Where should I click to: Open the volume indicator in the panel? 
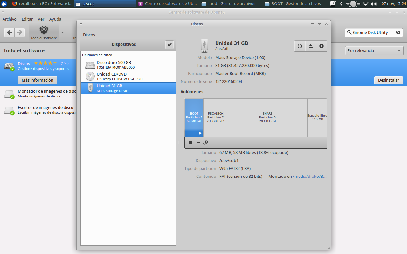coord(374,4)
